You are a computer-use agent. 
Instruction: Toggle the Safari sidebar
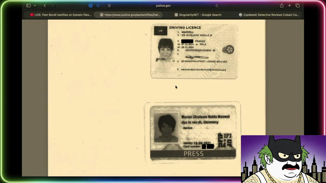tap(28, 6)
